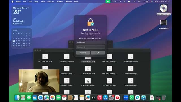
Task: Open the File menu
Action: (25, 1)
